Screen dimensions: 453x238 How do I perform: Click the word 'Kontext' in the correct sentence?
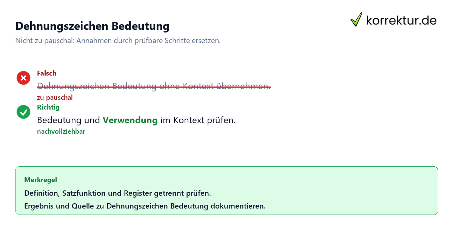click(x=189, y=121)
